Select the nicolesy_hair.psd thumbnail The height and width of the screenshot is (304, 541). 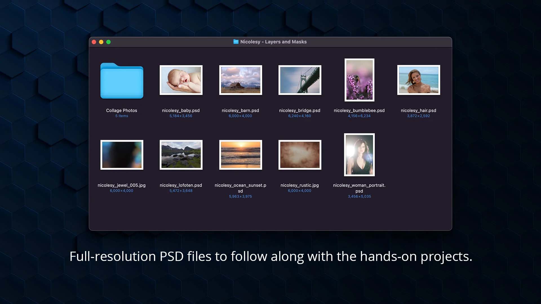tap(418, 80)
